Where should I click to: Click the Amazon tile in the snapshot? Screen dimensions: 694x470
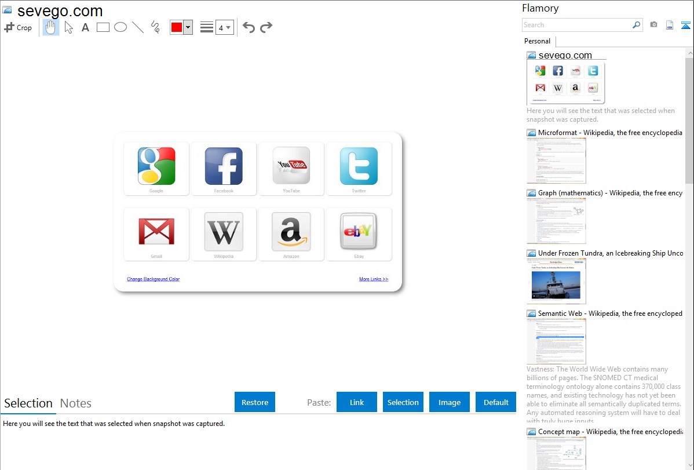pos(291,234)
